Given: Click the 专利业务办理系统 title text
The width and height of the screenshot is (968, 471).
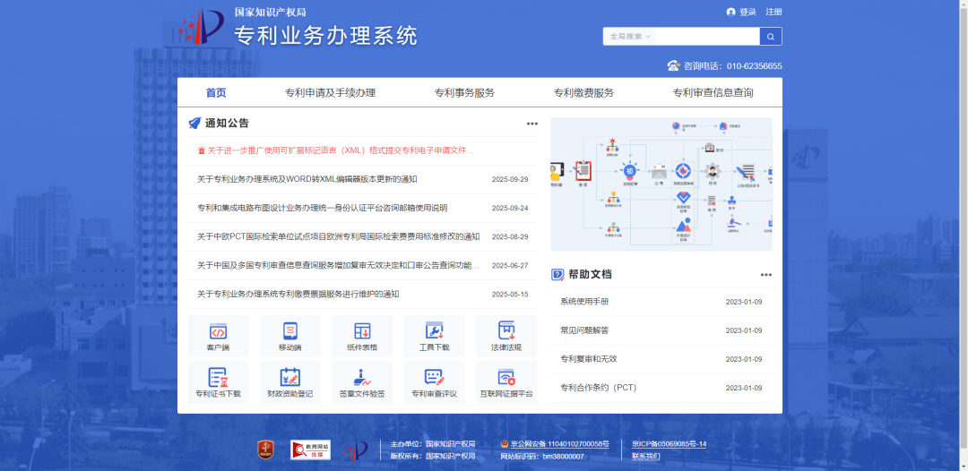Looking at the screenshot, I should pos(326,35).
